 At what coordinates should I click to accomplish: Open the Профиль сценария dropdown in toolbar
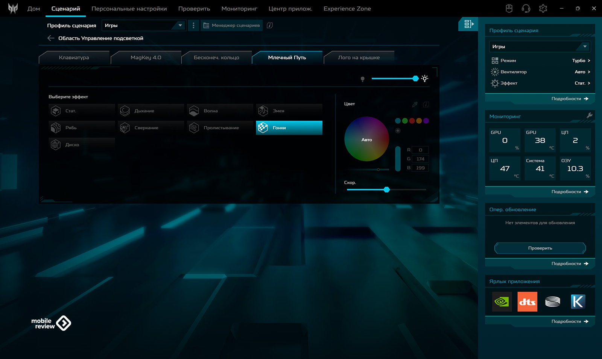[144, 26]
